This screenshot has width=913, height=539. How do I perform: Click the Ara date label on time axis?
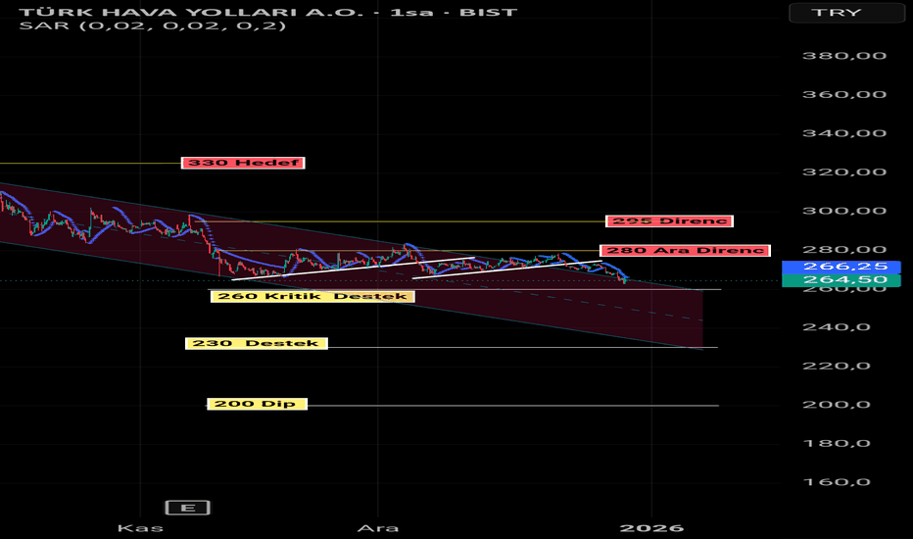(x=378, y=528)
